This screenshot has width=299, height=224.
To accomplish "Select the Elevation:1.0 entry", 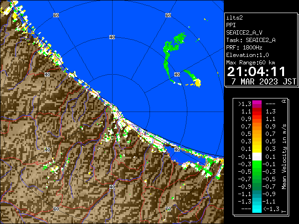I will [x=248, y=55].
